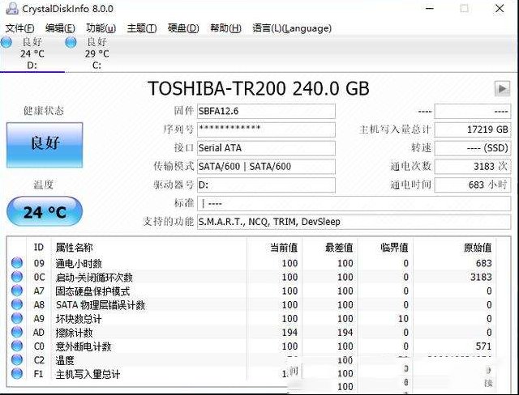Viewport: 519px width, 395px height.
Task: Click the 属性名称 column header
Action: 149,248
